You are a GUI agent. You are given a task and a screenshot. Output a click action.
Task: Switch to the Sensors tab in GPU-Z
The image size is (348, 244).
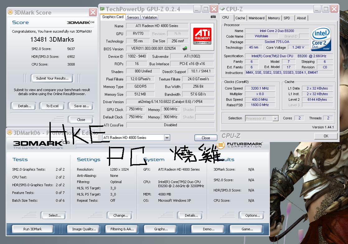133,17
